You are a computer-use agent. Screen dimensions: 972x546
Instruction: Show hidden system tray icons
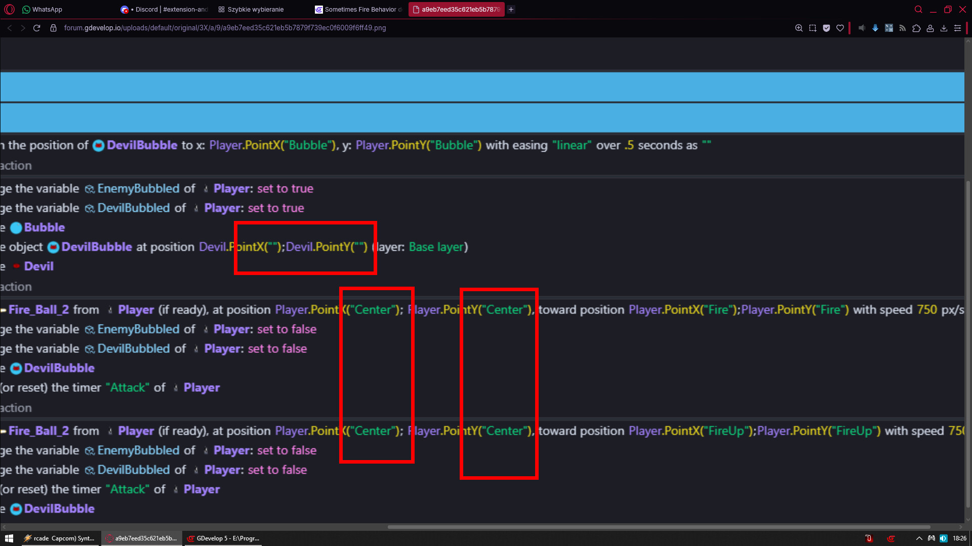(x=919, y=538)
